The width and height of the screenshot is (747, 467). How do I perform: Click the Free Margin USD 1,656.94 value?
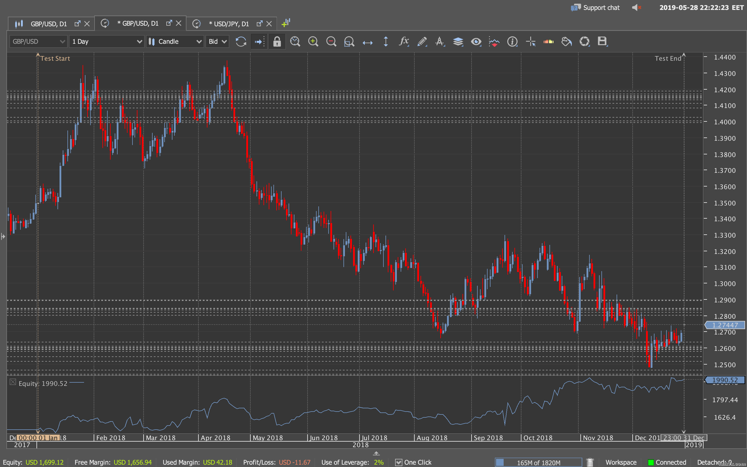point(133,462)
